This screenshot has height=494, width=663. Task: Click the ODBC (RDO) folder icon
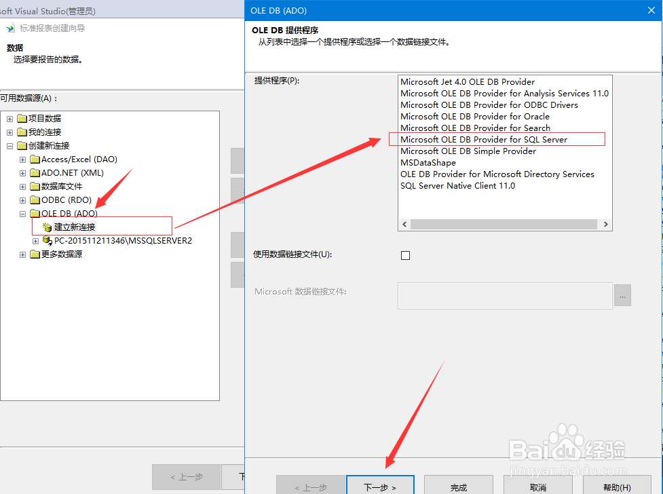[36, 199]
